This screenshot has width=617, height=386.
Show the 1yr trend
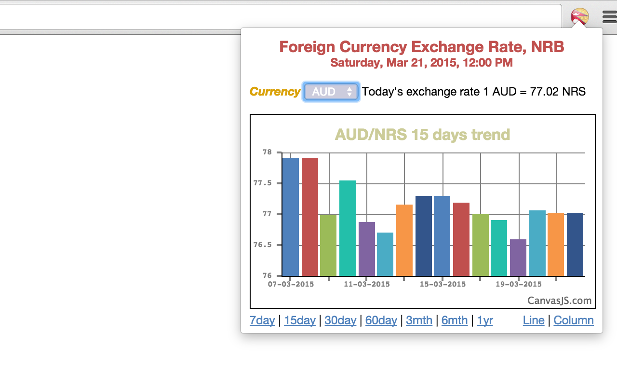(x=485, y=320)
